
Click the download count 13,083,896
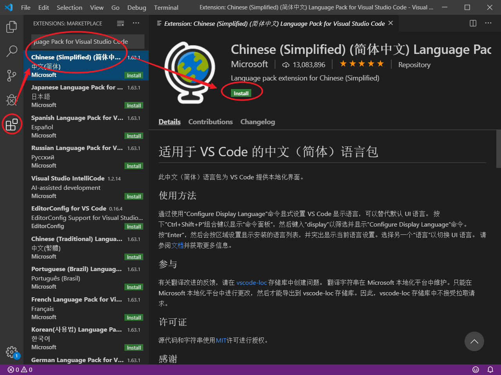(x=304, y=64)
